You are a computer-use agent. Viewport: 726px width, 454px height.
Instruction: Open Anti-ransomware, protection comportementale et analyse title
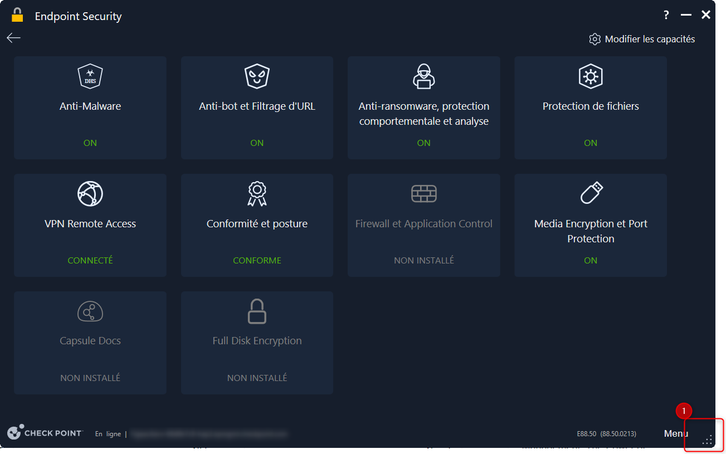tap(424, 114)
